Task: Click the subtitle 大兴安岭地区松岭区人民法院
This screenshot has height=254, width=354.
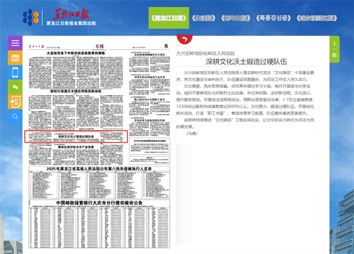Action: tap(205, 53)
